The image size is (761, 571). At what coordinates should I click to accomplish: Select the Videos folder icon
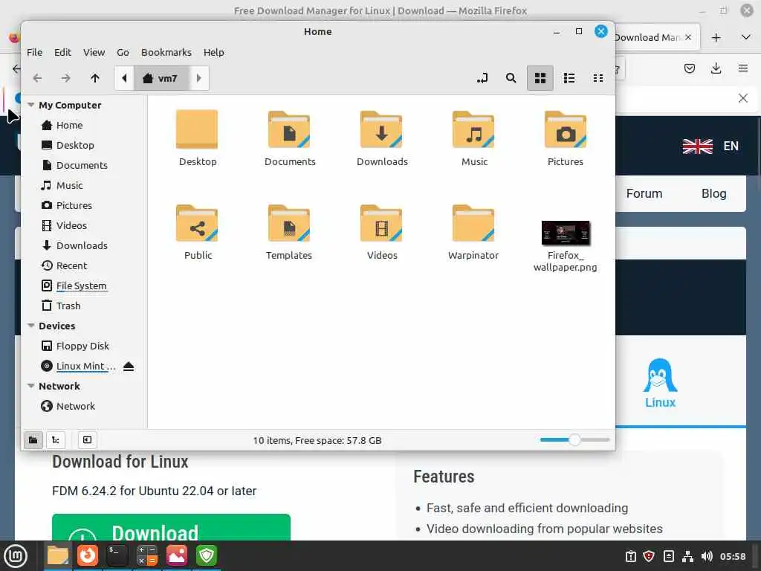tap(381, 223)
